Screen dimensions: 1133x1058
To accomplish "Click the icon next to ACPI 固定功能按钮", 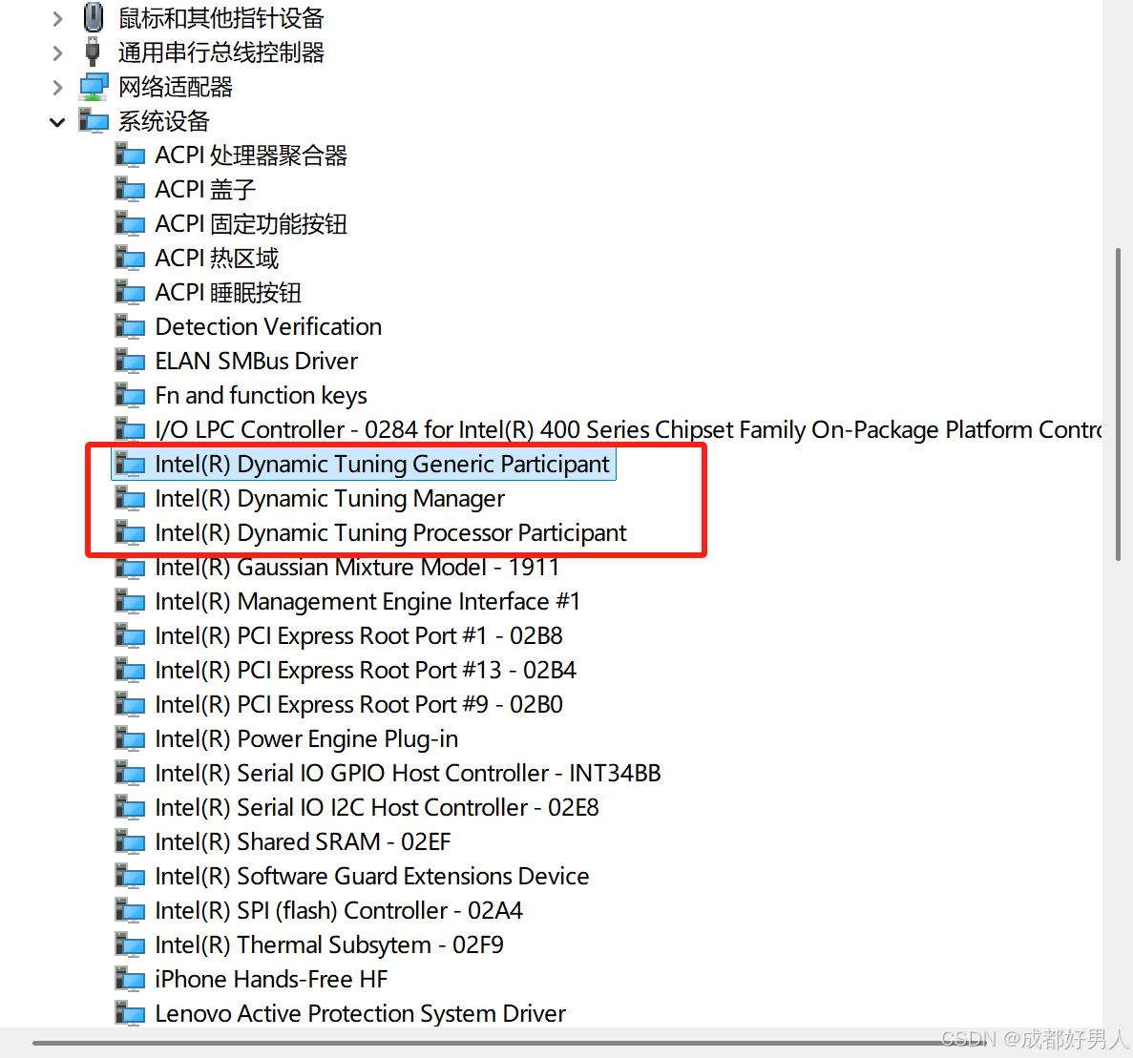I will coord(130,223).
